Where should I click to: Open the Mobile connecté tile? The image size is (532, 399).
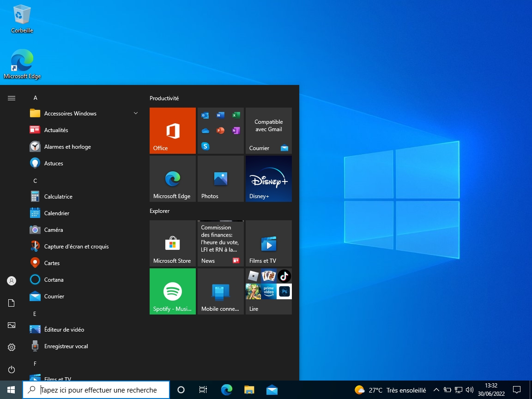click(x=221, y=291)
